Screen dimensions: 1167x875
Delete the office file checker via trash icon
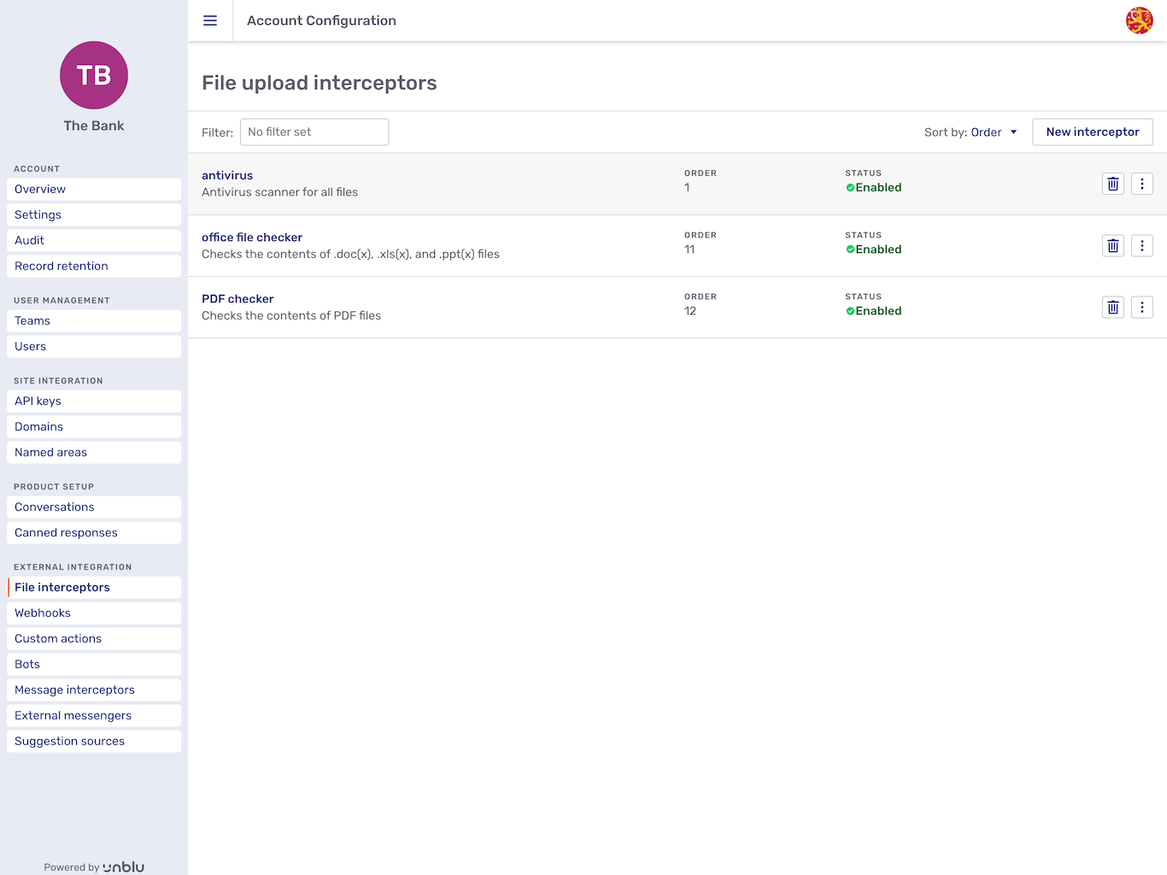point(1112,245)
